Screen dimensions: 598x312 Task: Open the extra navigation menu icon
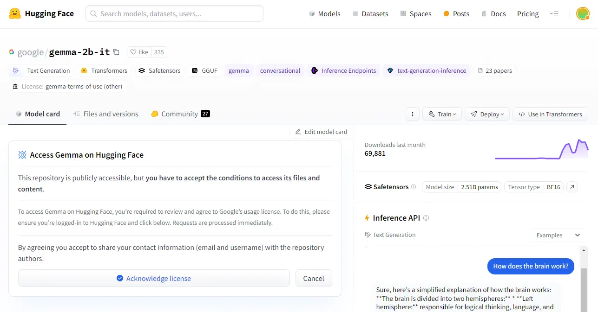(x=554, y=14)
